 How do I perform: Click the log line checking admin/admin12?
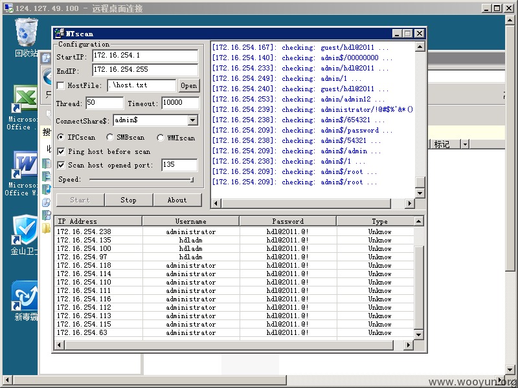[298, 99]
